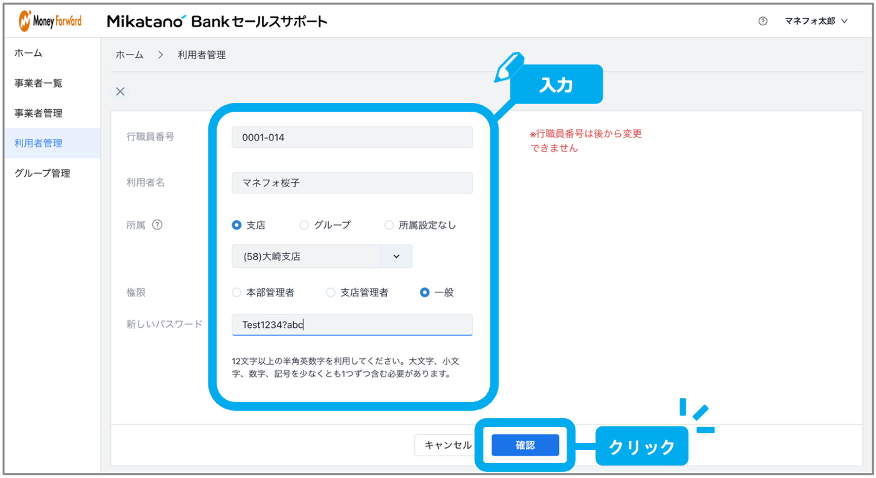
Task: Select the 所属設定なし radio button
Action: coord(389,225)
